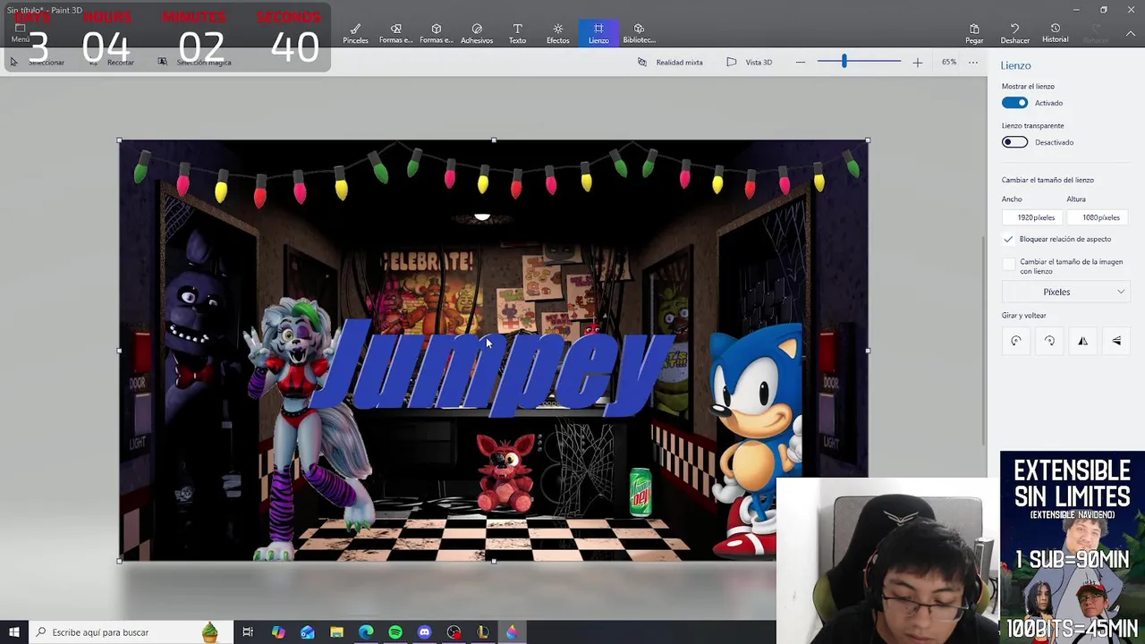Rotate canvas left icon
Viewport: 1145px width, 644px height.
click(1016, 341)
